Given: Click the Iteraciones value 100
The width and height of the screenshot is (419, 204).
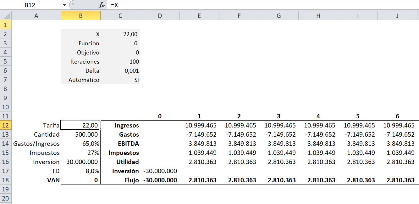Looking at the screenshot, I should [120, 62].
